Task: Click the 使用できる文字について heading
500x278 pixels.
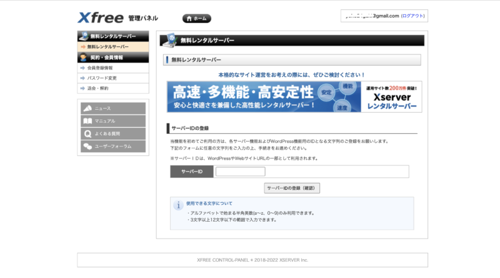Action: click(209, 203)
